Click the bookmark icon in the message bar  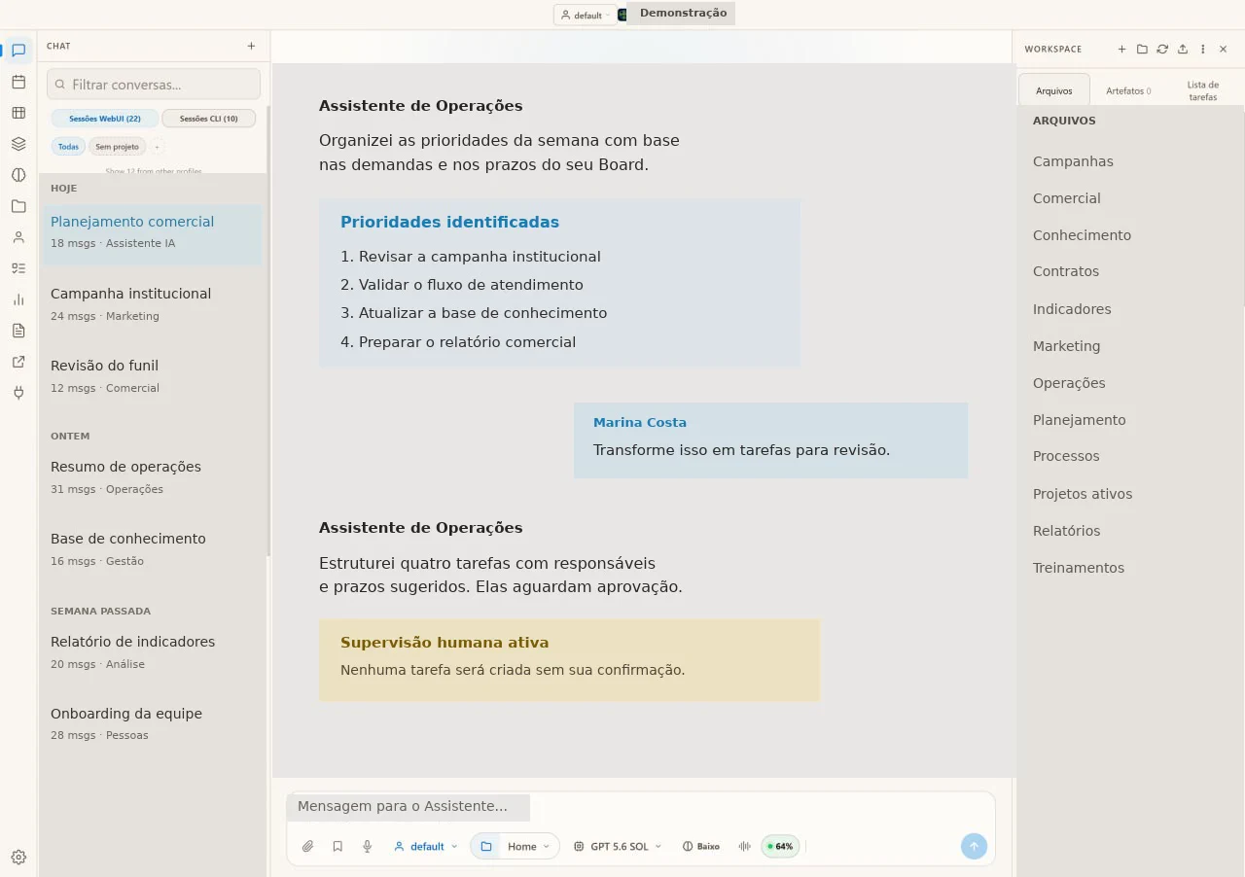click(338, 846)
